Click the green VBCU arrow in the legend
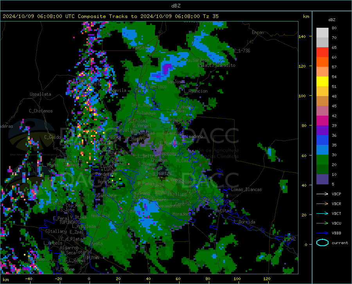The height and width of the screenshot is (284, 352). pos(322,223)
